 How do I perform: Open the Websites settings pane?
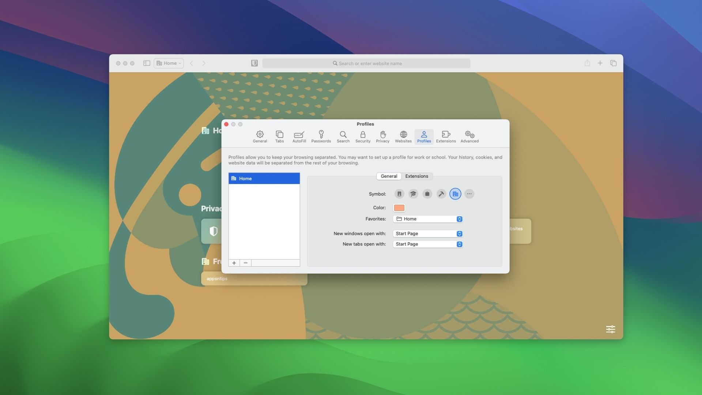[403, 136]
